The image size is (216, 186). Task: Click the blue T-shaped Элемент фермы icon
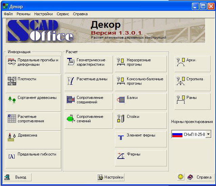point(121,138)
